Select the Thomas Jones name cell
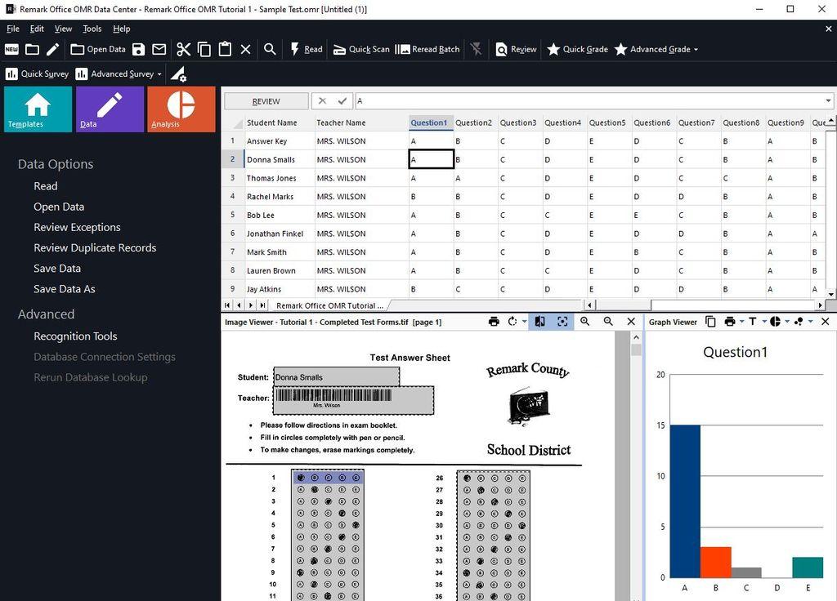Image resolution: width=837 pixels, height=601 pixels. pos(280,178)
